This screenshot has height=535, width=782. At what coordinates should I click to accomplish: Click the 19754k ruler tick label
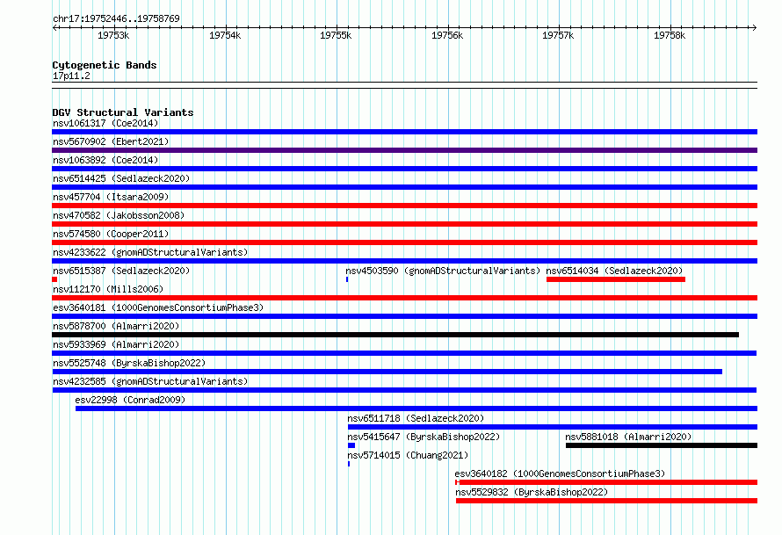tap(225, 35)
